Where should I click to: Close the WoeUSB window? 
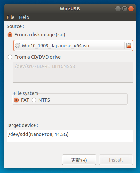pyautogui.click(x=131, y=9)
